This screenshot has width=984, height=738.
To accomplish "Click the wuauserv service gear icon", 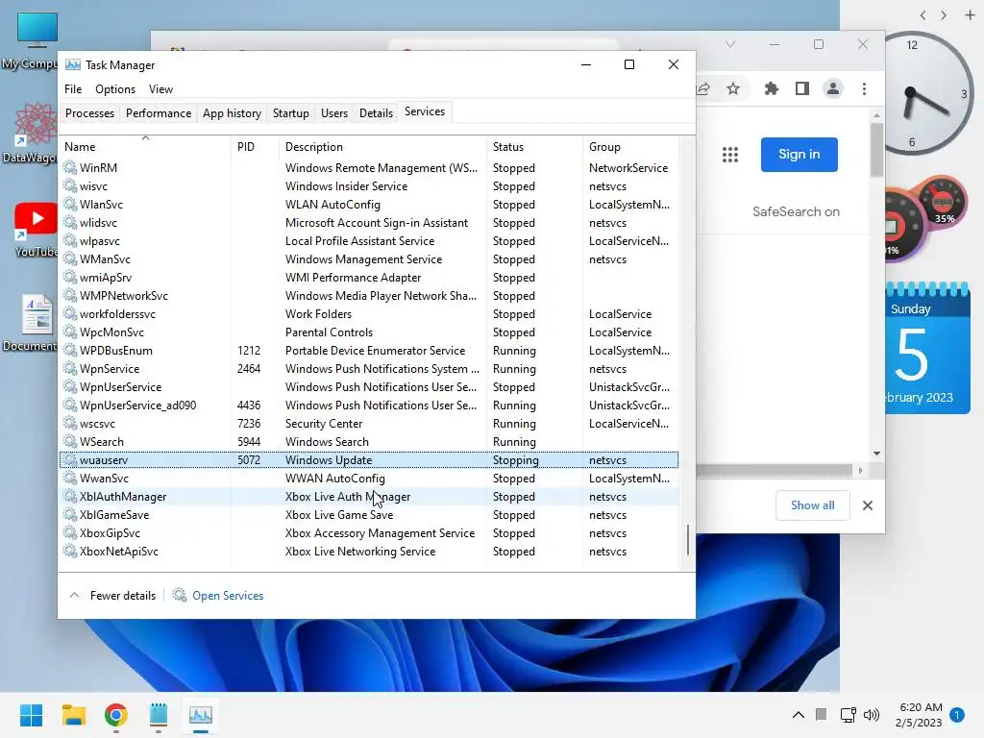I will pyautogui.click(x=70, y=460).
